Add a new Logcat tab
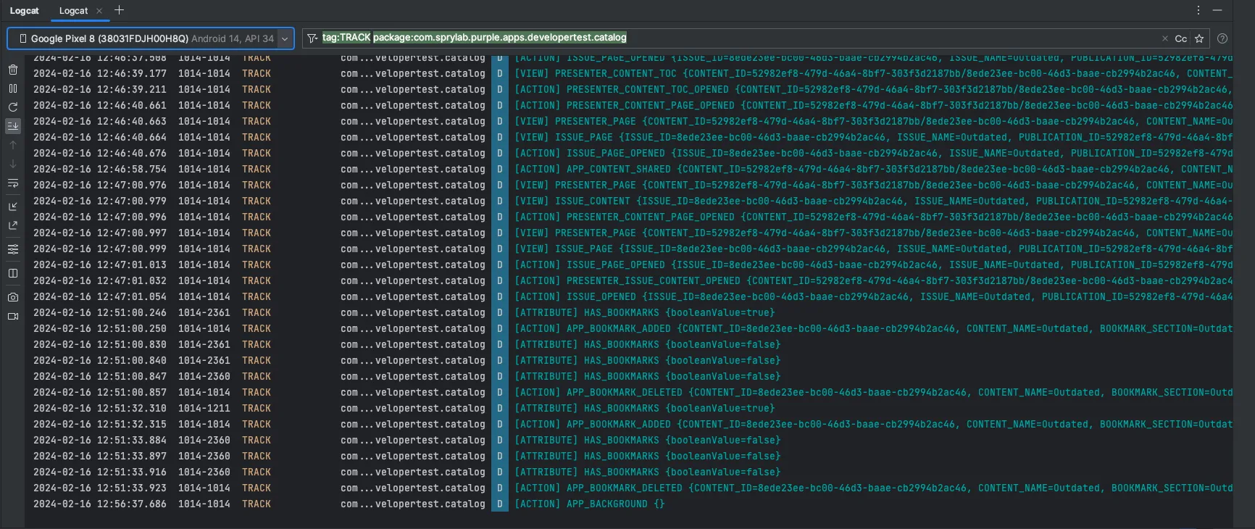 point(120,10)
